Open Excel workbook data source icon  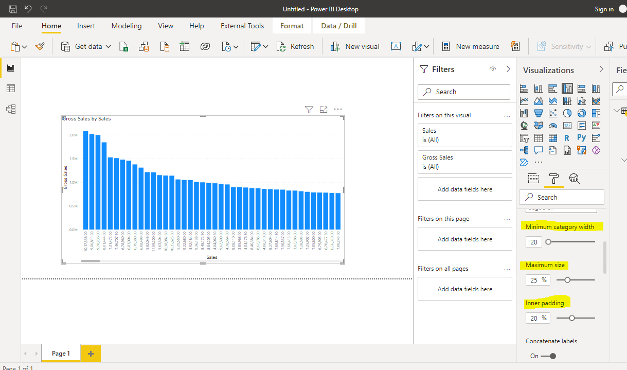pyautogui.click(x=123, y=46)
